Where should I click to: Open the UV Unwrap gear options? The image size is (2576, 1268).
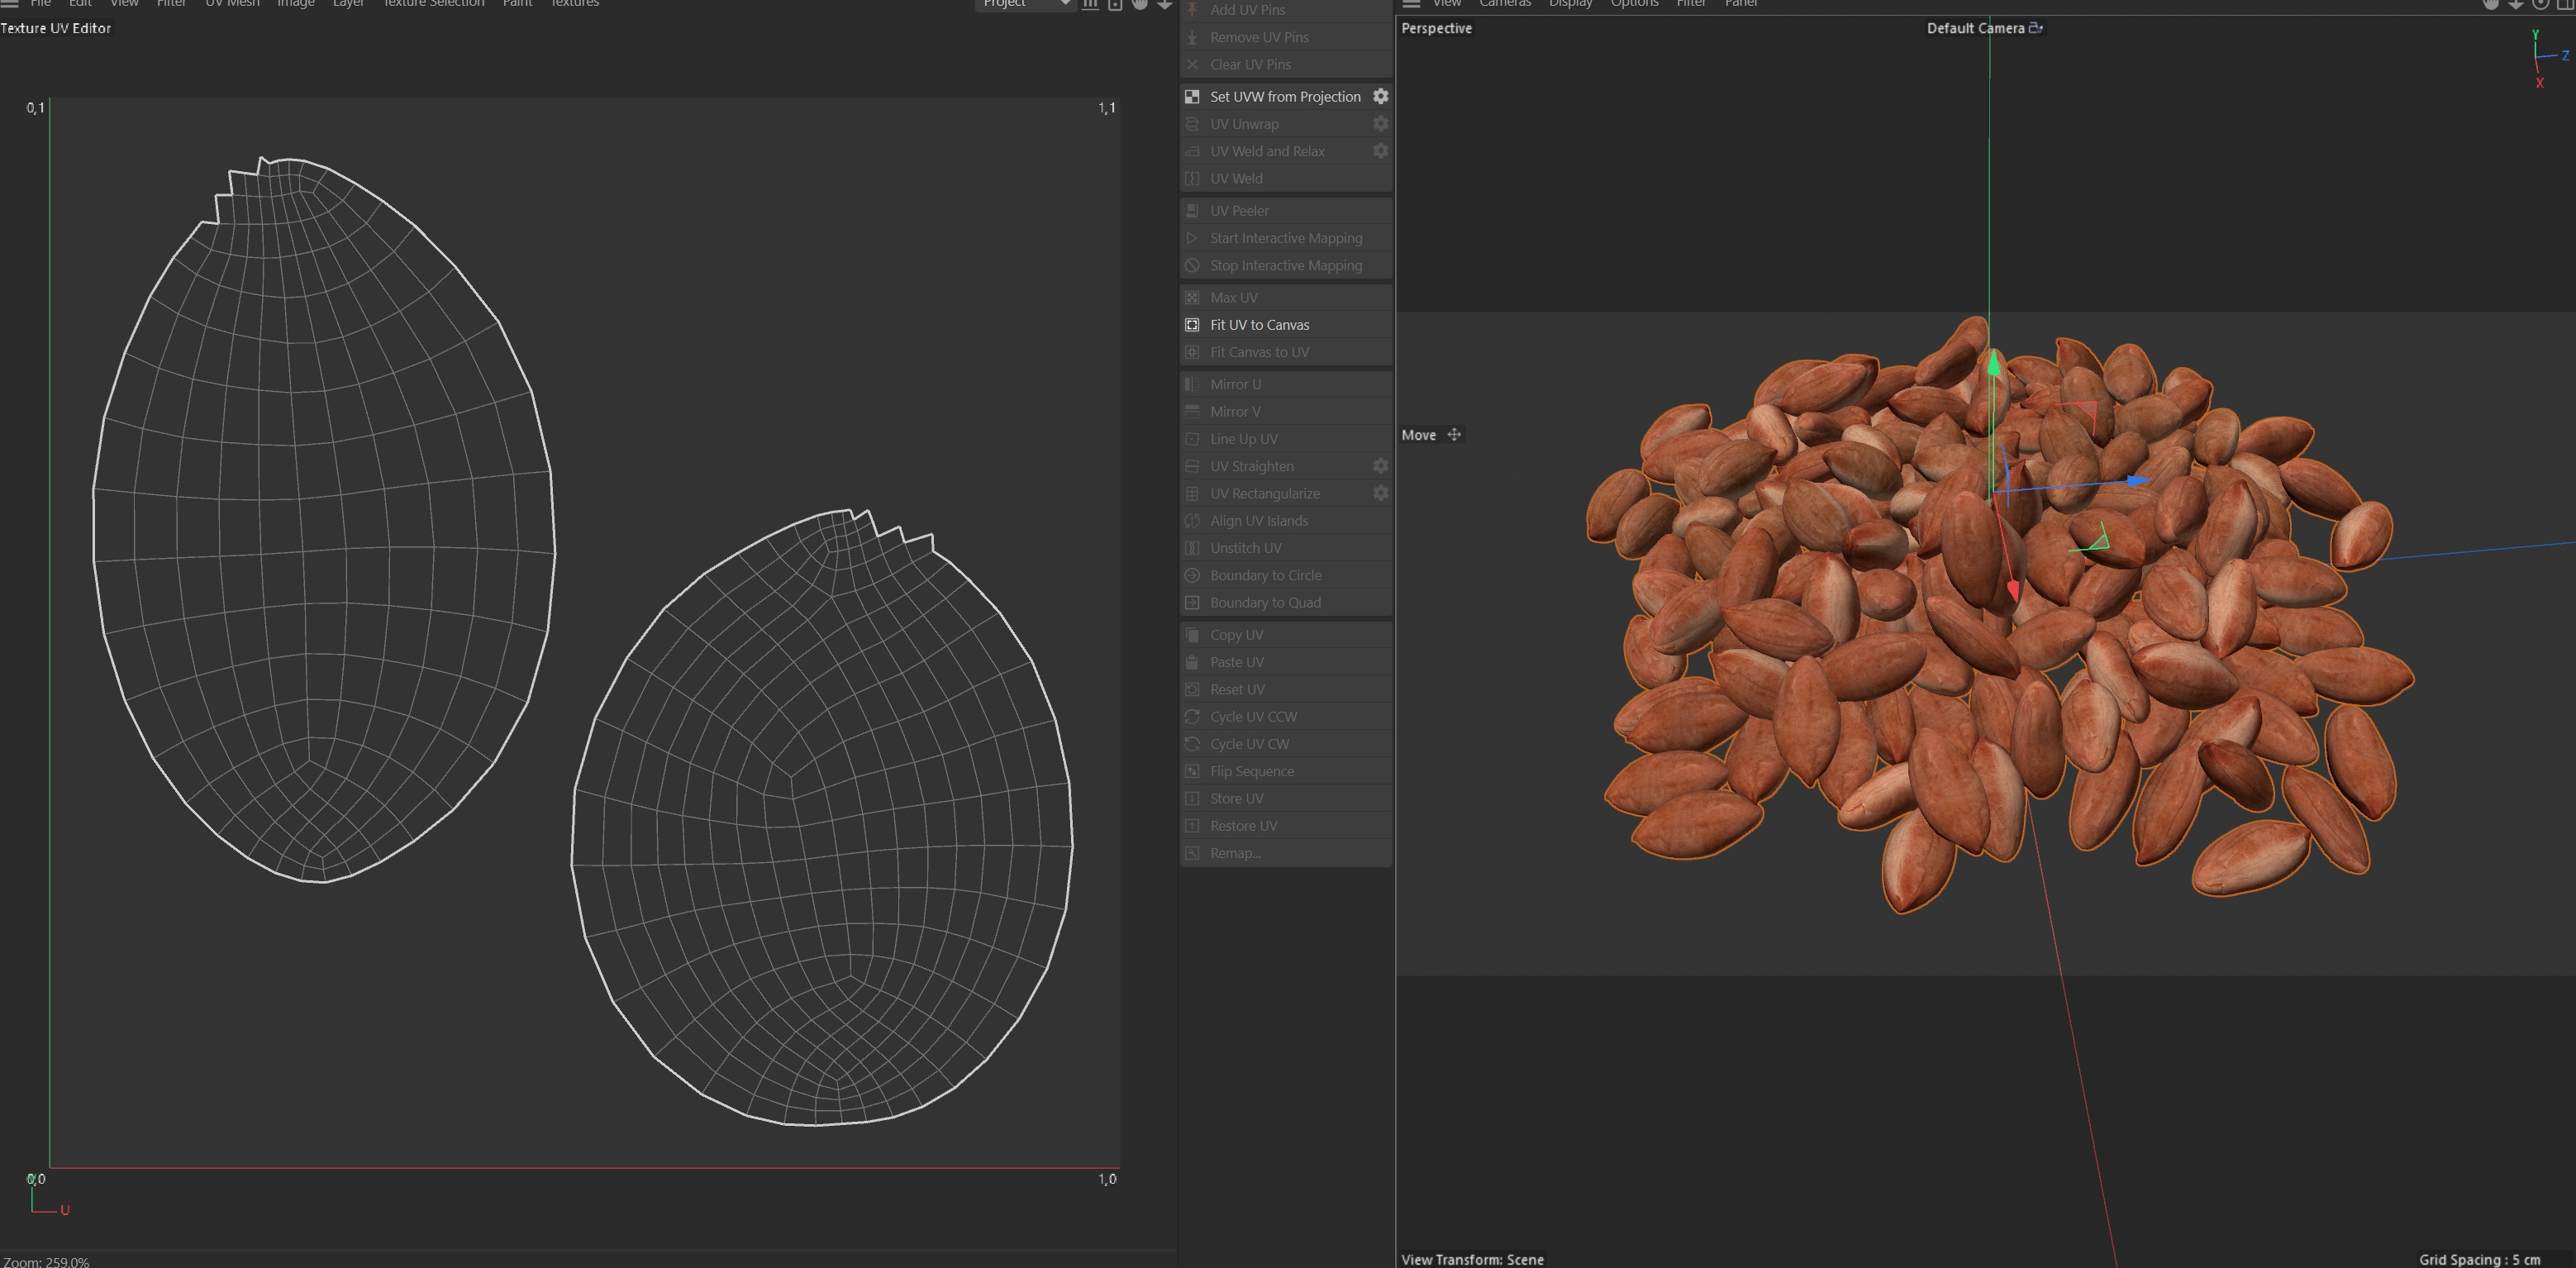1380,124
